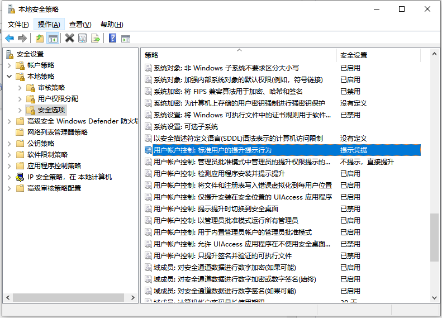
Task: Click the vertical scrollbar thumb in policy list
Action: point(434,238)
